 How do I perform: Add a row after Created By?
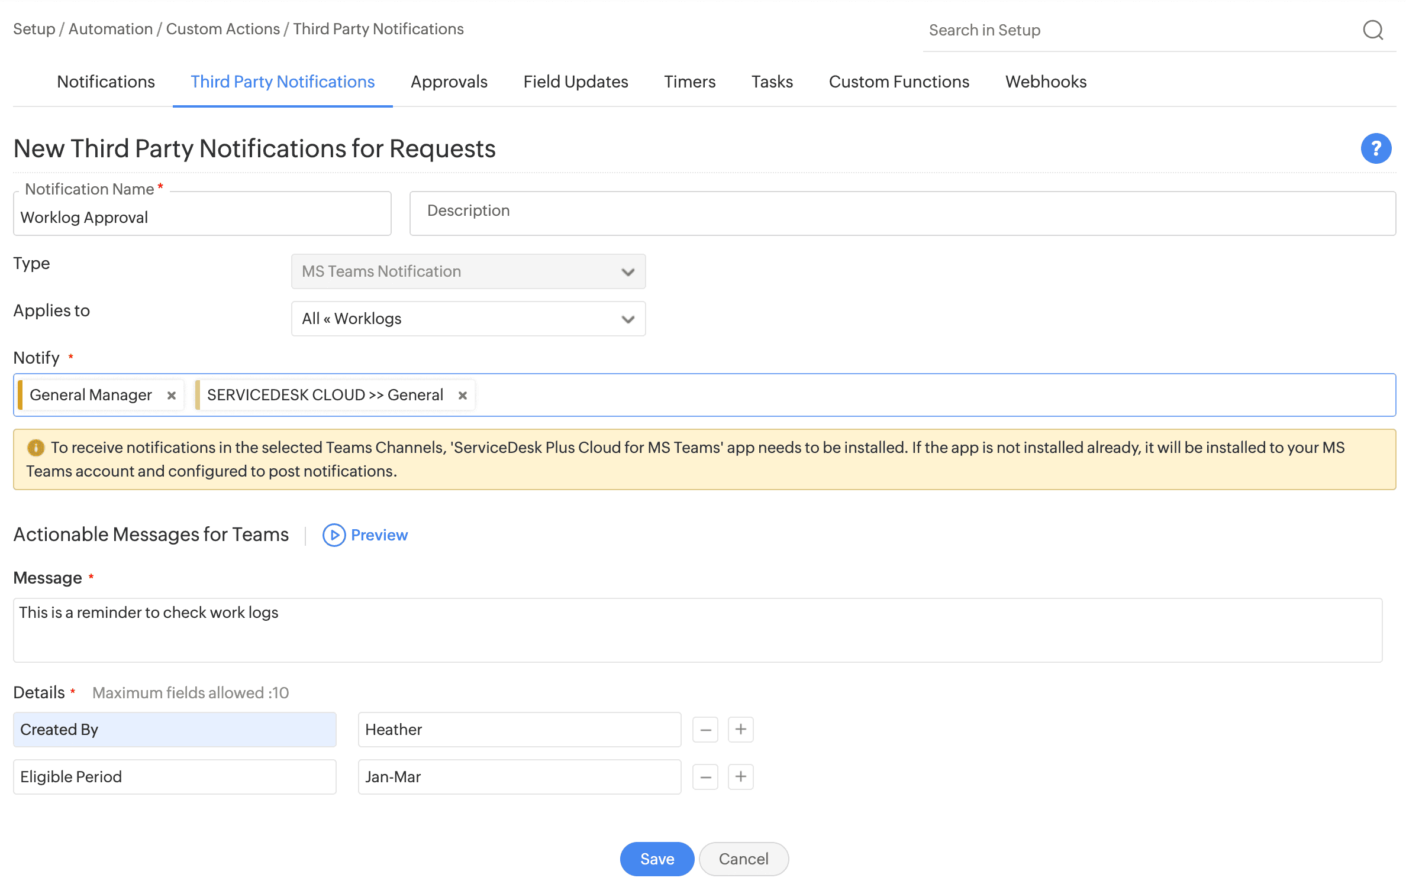[740, 730]
